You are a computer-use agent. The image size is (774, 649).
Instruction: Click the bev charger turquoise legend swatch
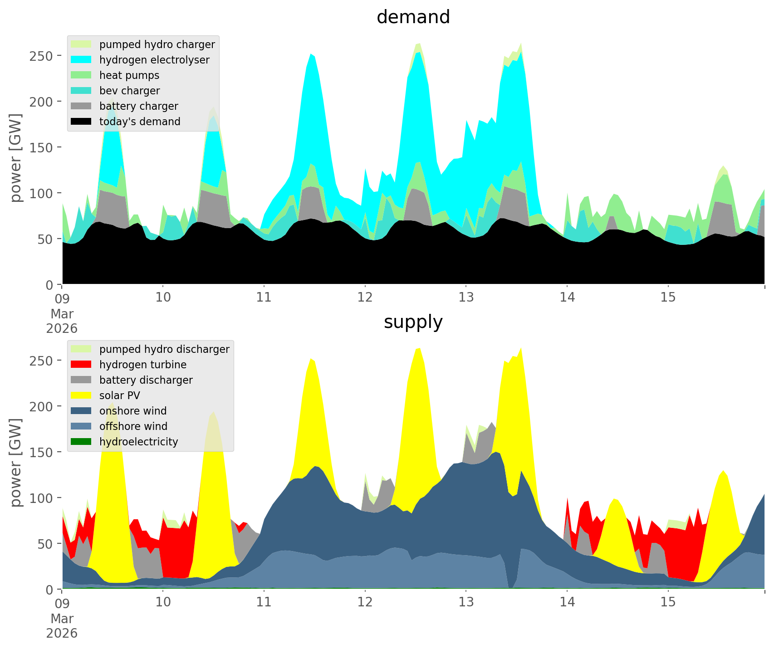pyautogui.click(x=82, y=91)
